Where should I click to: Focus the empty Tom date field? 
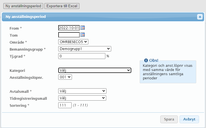69,35
